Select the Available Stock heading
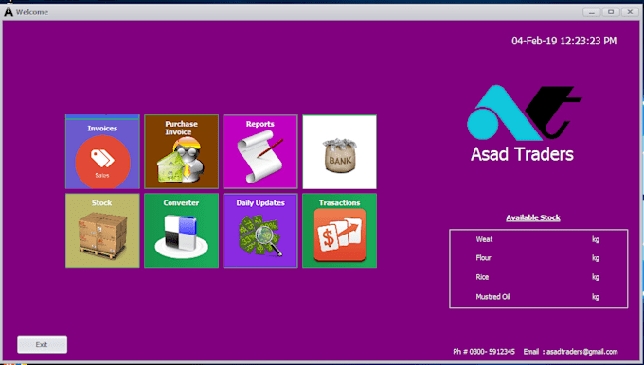The width and height of the screenshot is (644, 365). point(533,217)
